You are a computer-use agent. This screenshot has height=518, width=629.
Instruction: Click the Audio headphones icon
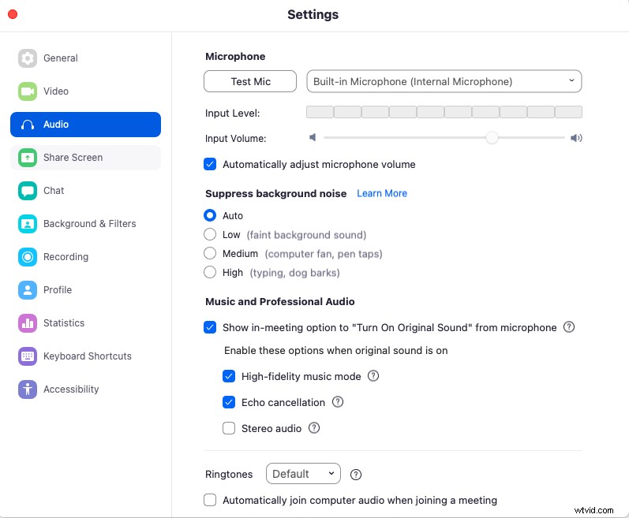(28, 125)
